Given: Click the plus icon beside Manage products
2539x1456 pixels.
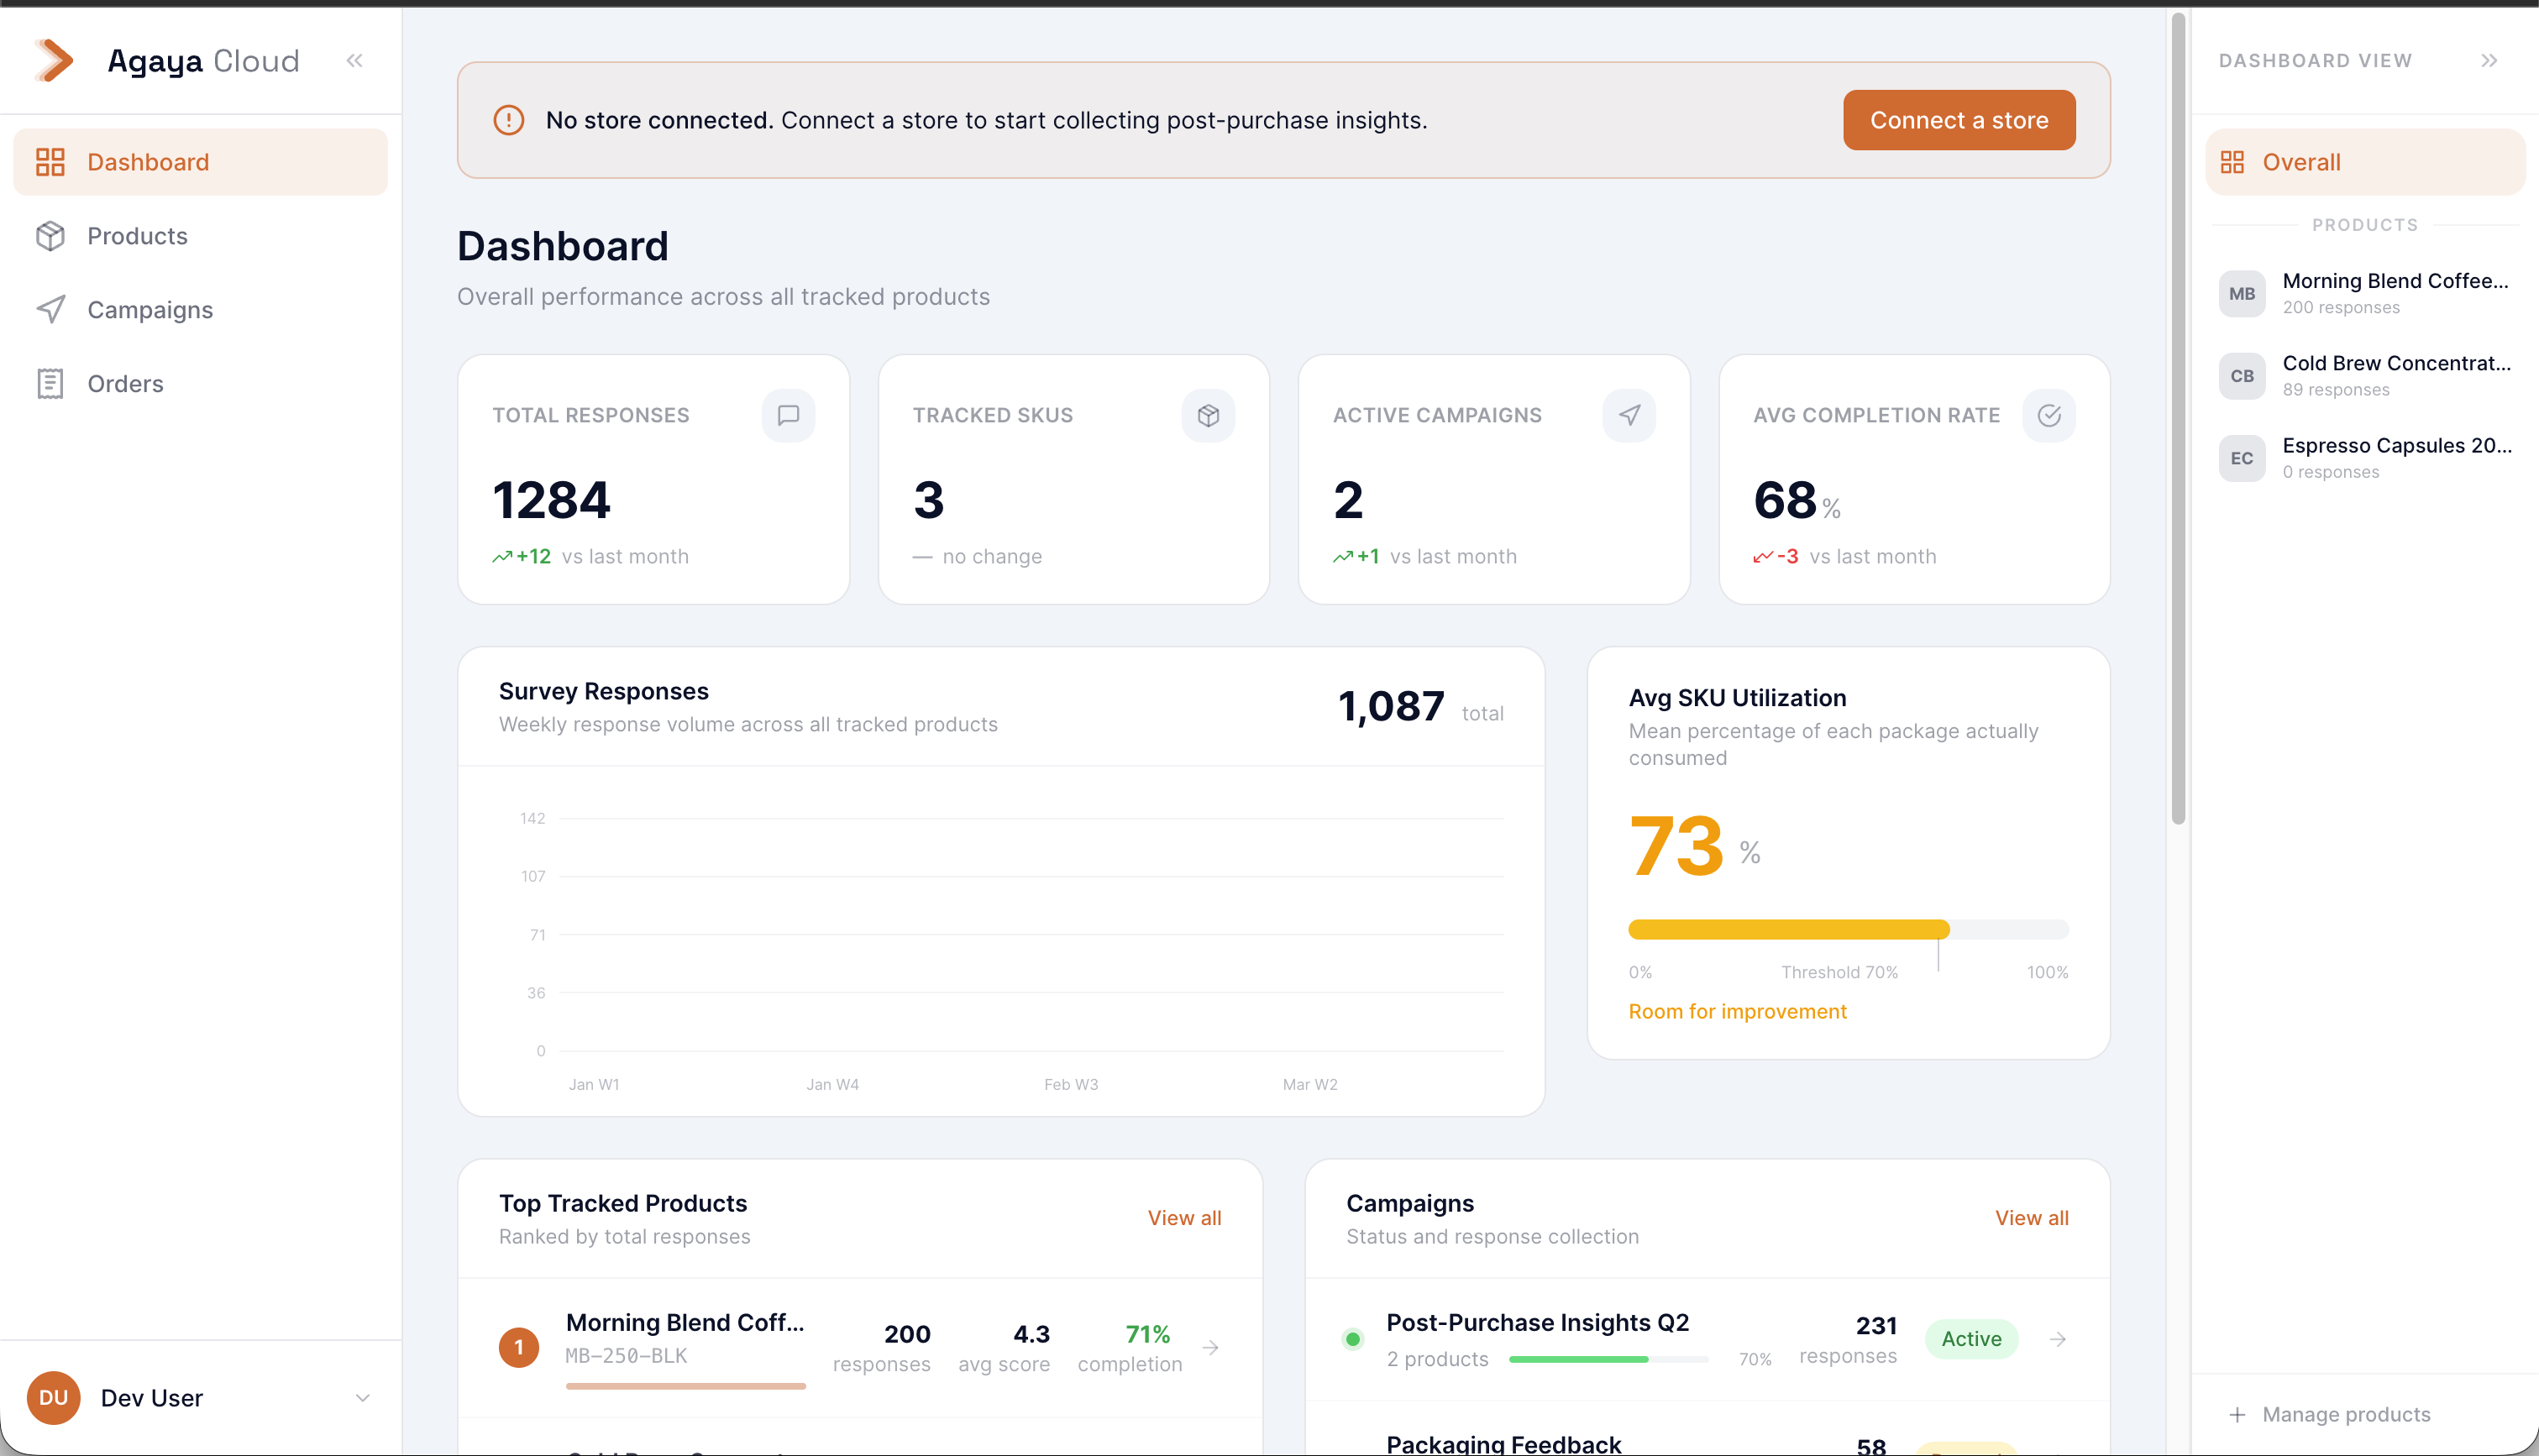Looking at the screenshot, I should [2237, 1415].
